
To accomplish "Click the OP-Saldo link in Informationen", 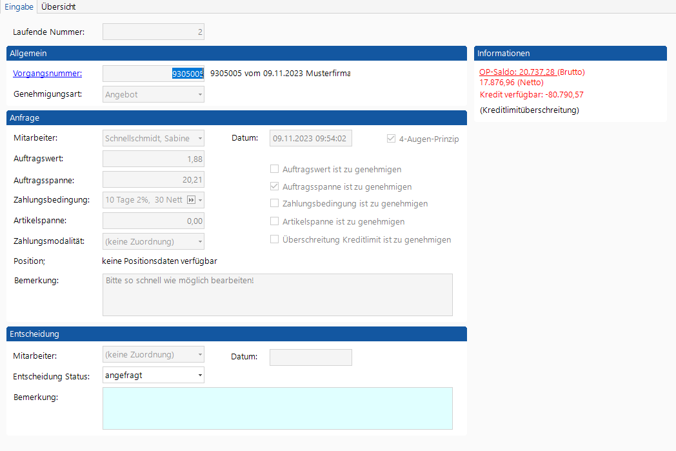I will point(517,72).
